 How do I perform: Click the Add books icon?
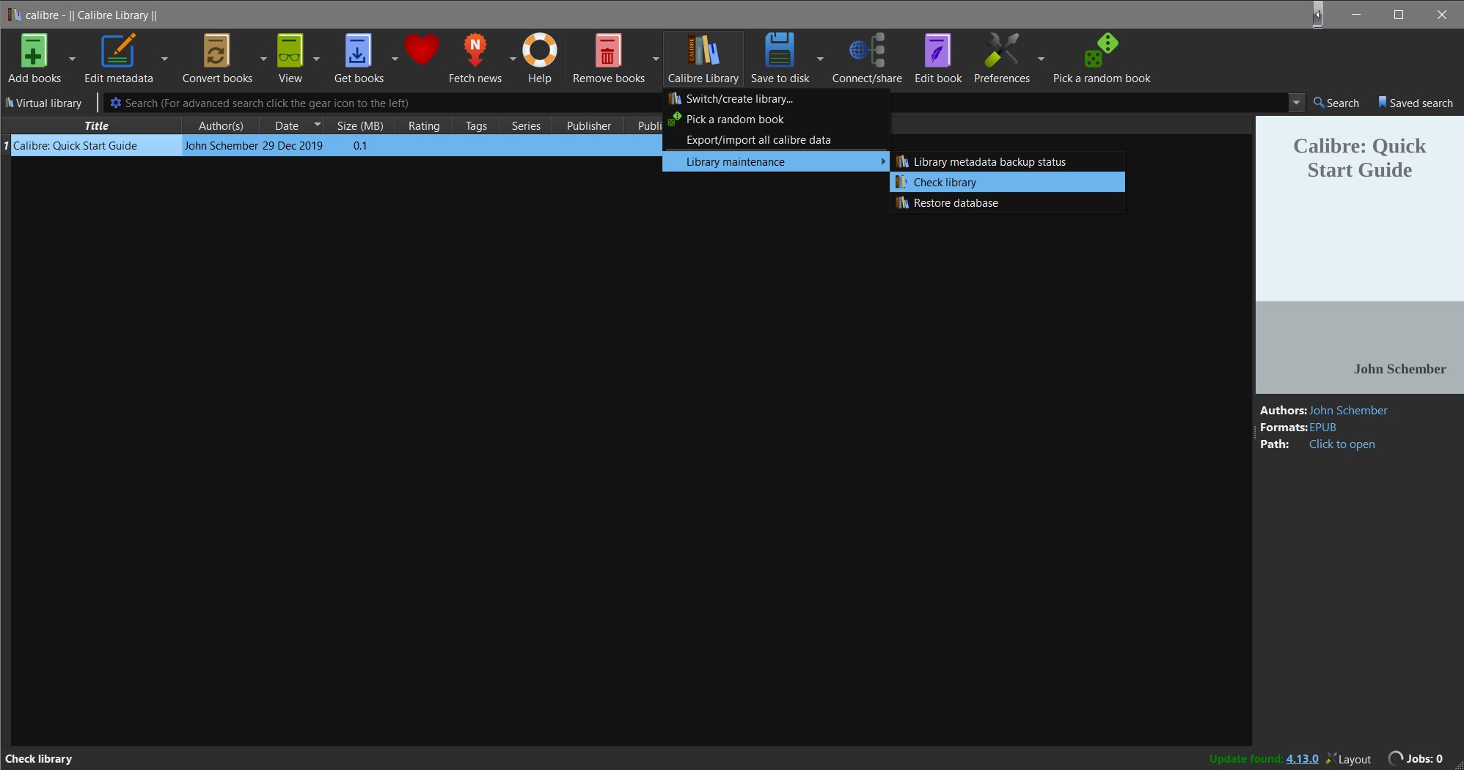pos(34,51)
